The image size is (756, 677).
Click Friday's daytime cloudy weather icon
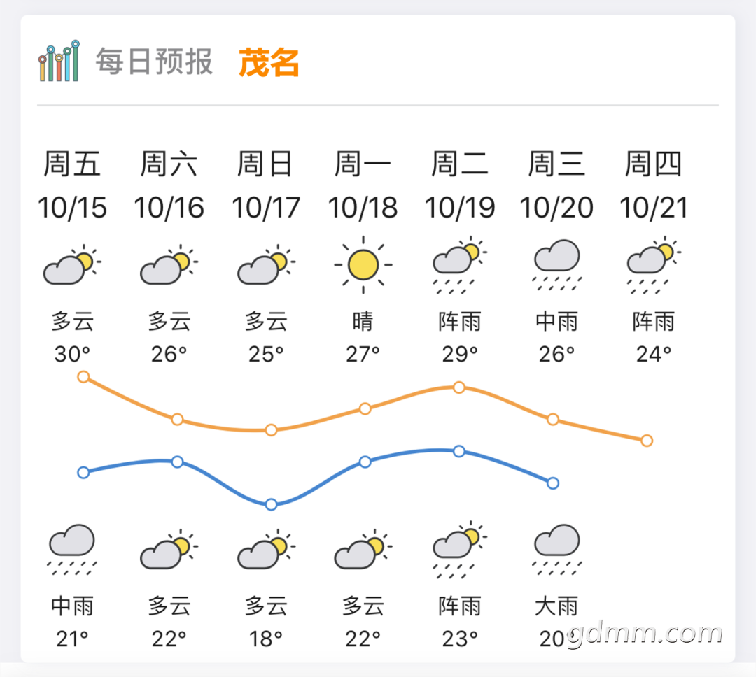[x=73, y=264]
